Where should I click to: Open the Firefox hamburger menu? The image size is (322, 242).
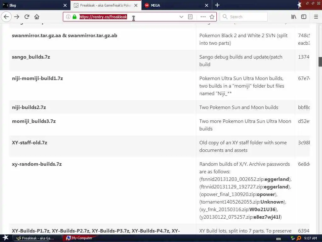(x=316, y=17)
